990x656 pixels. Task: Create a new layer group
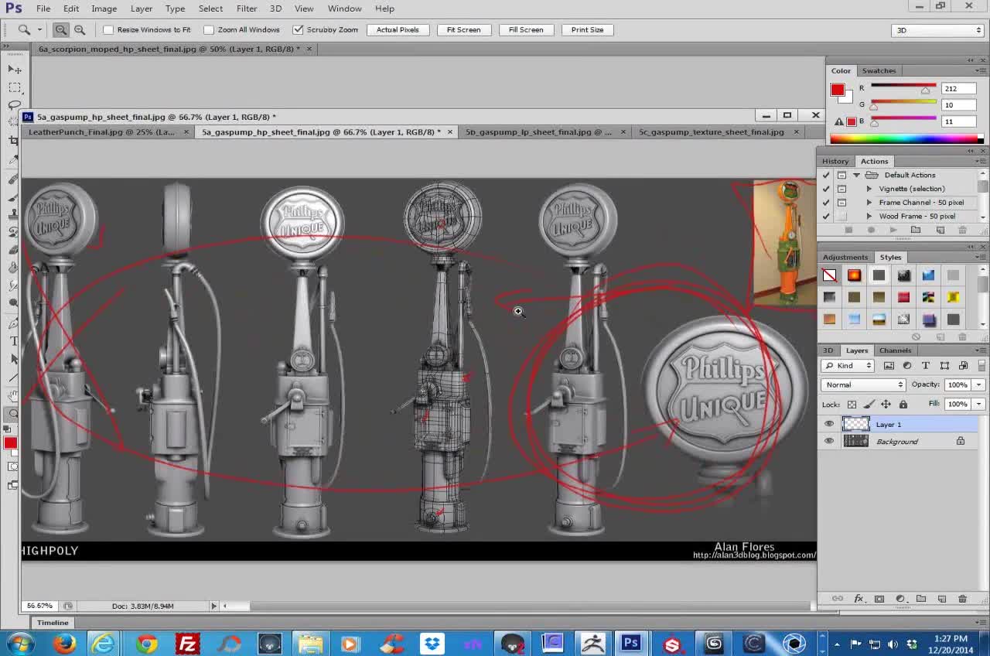921,599
